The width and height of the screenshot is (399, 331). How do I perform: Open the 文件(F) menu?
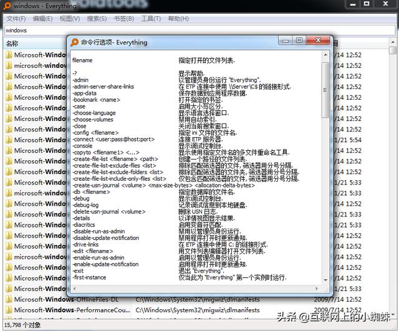coord(16,19)
